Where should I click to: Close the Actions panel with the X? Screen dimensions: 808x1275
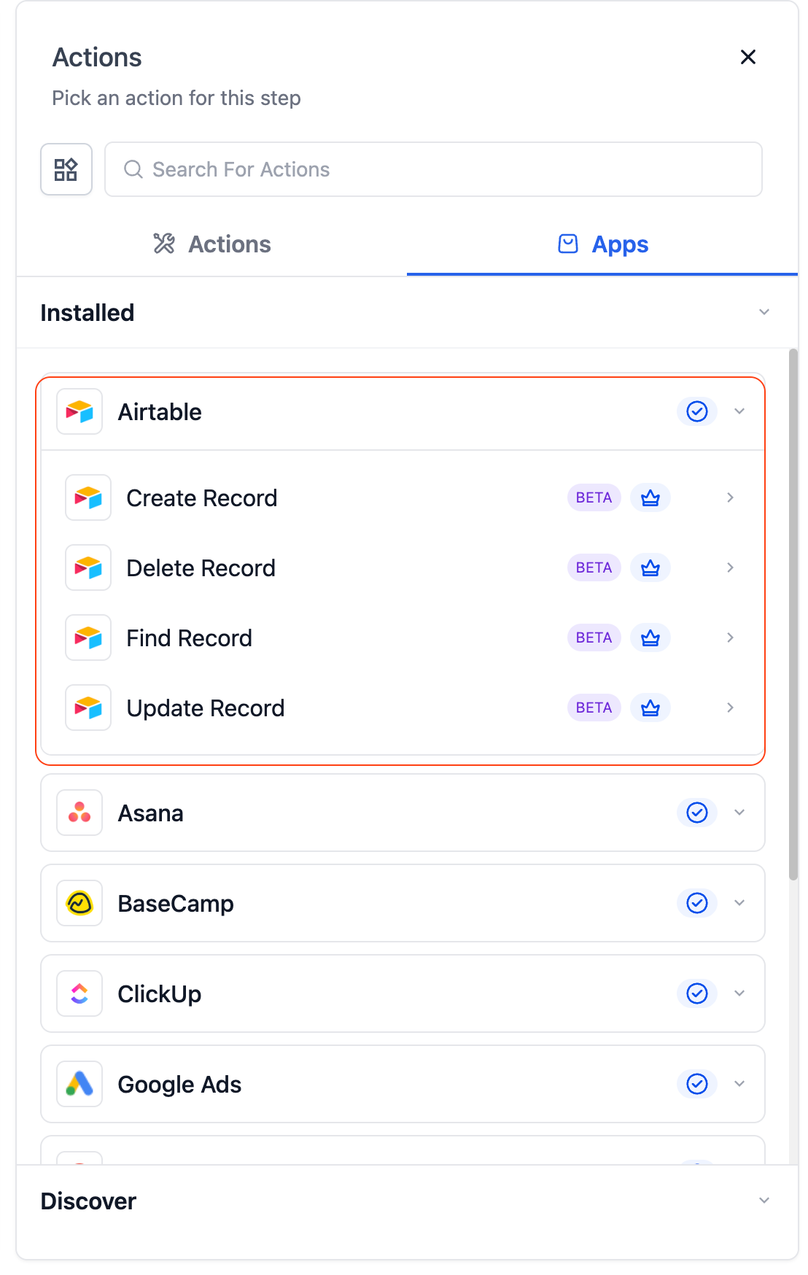[747, 57]
